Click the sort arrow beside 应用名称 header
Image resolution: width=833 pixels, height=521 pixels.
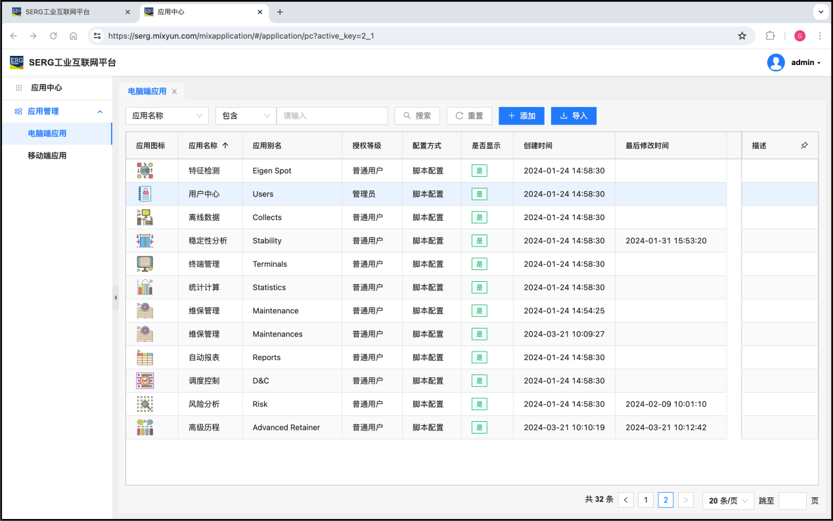(x=225, y=146)
